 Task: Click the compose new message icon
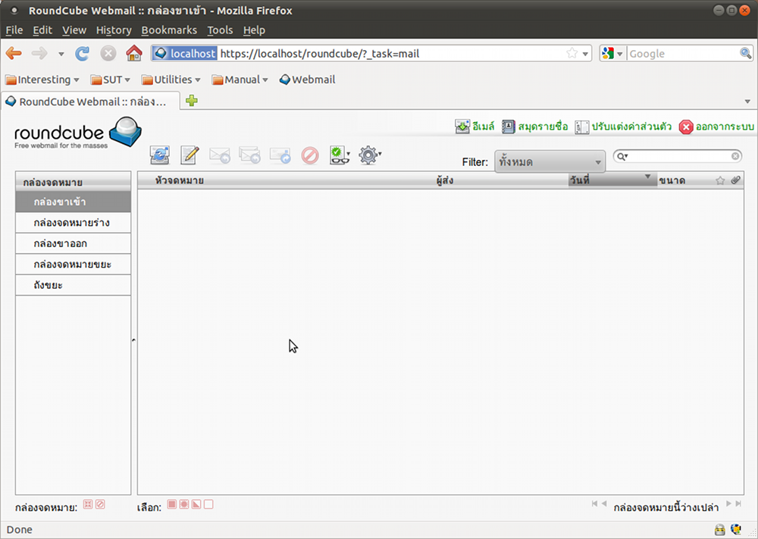tap(190, 155)
